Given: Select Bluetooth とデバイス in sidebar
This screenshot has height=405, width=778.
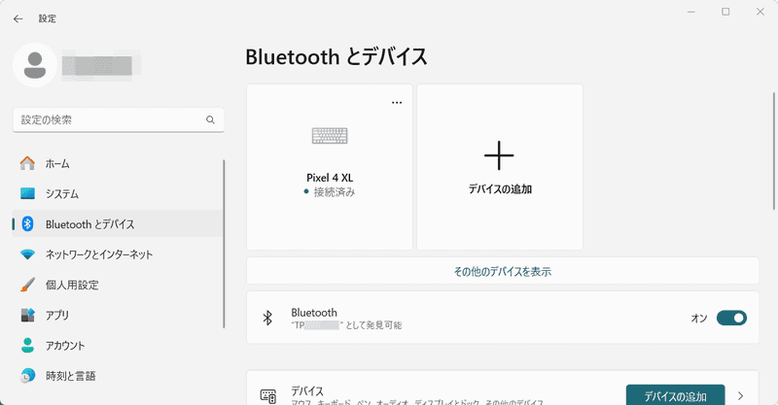Looking at the screenshot, I should (x=118, y=224).
